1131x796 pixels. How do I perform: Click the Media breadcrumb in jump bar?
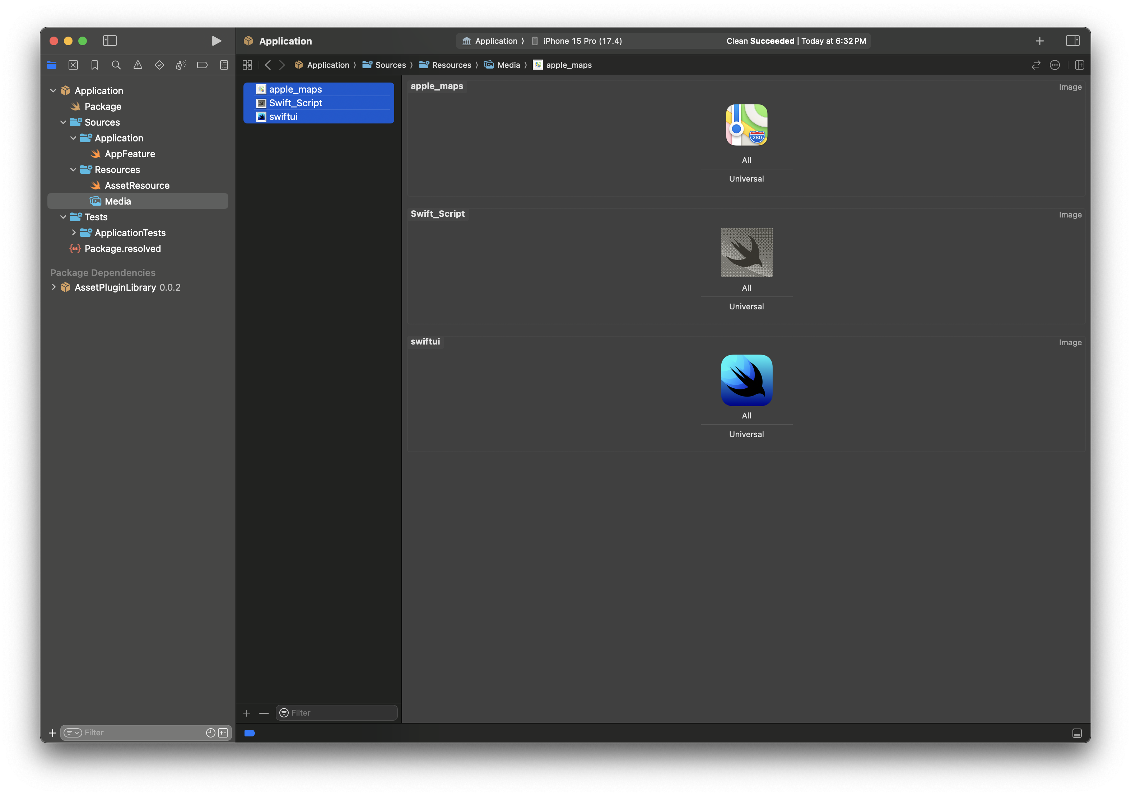point(502,65)
